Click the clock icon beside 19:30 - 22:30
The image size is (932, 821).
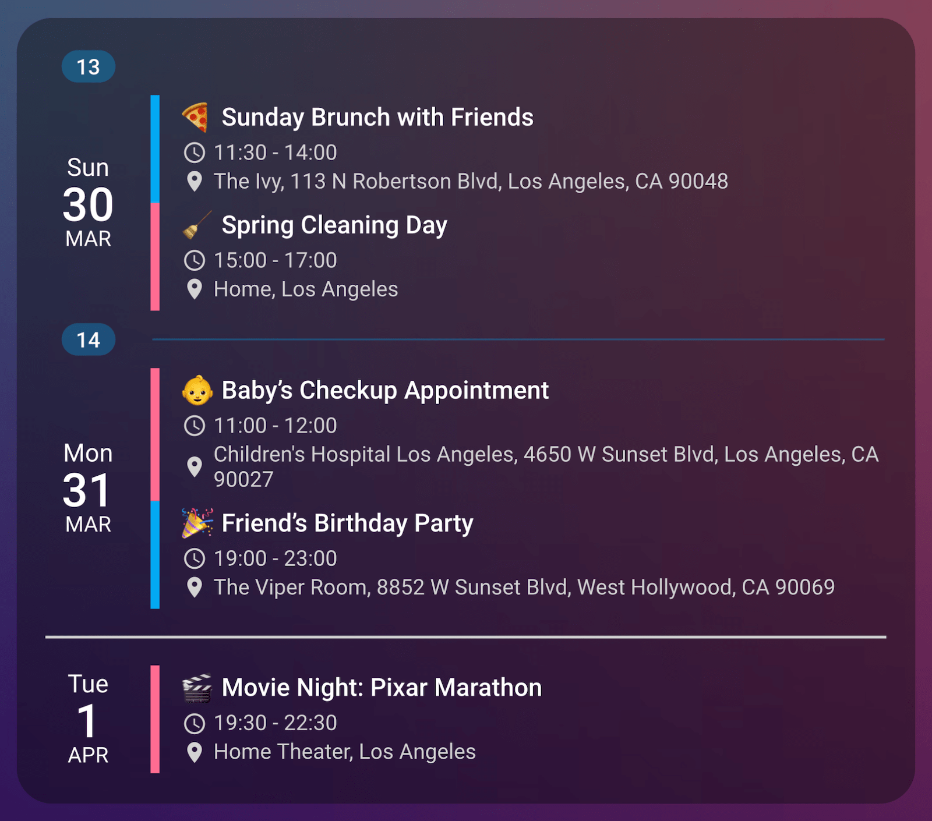click(195, 723)
